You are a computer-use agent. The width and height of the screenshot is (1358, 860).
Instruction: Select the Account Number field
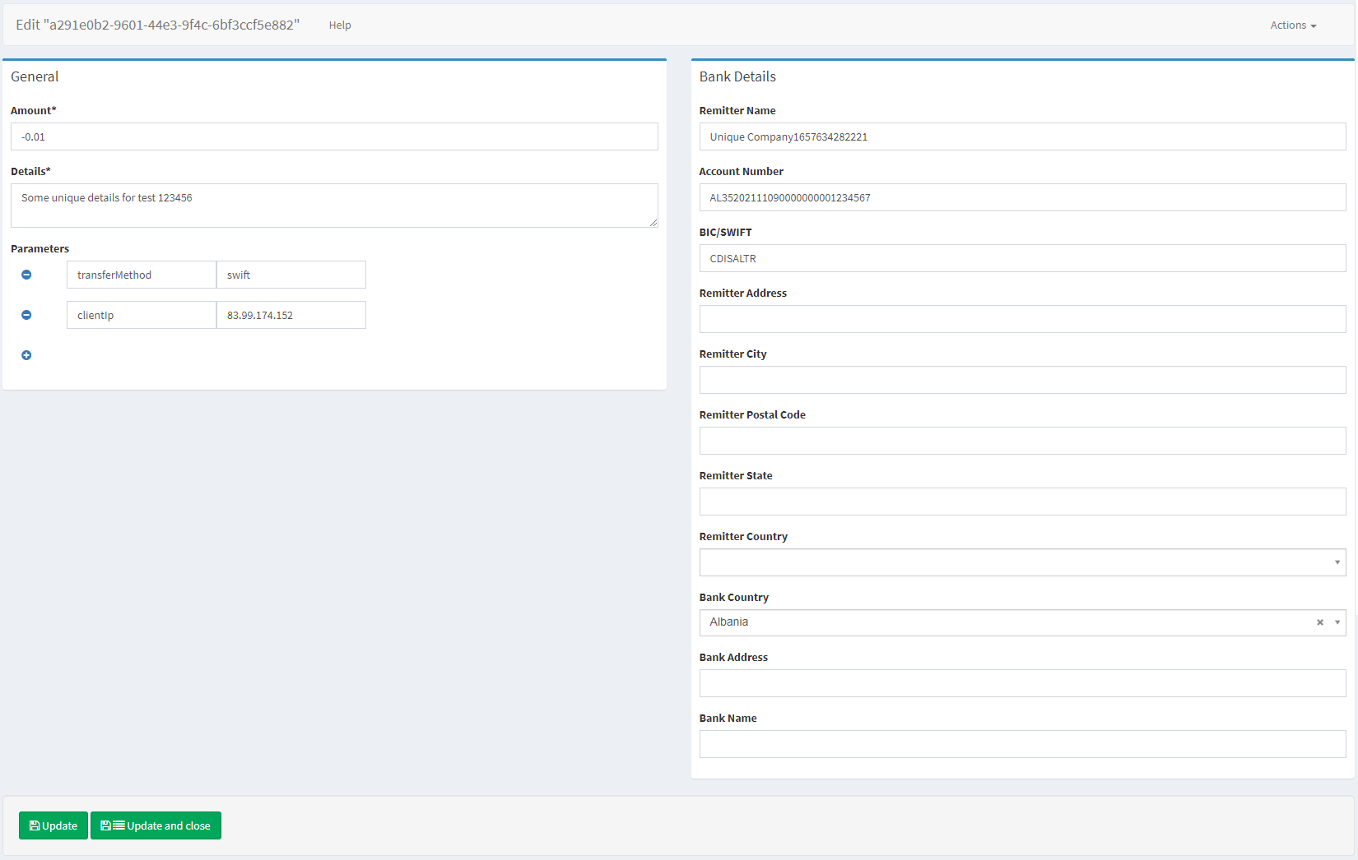point(1021,197)
